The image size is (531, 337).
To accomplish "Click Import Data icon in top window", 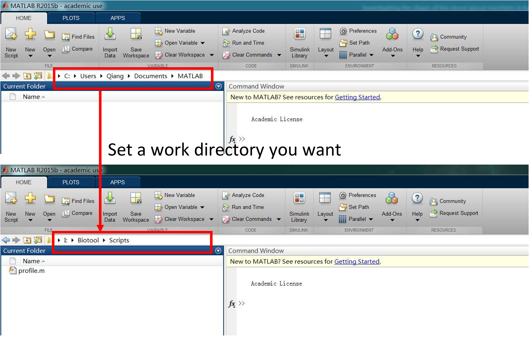I will [110, 34].
